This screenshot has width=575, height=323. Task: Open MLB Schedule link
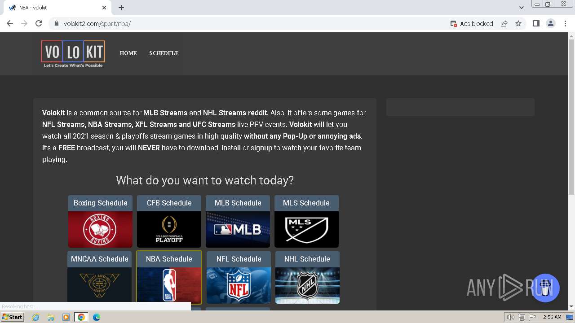pyautogui.click(x=238, y=203)
